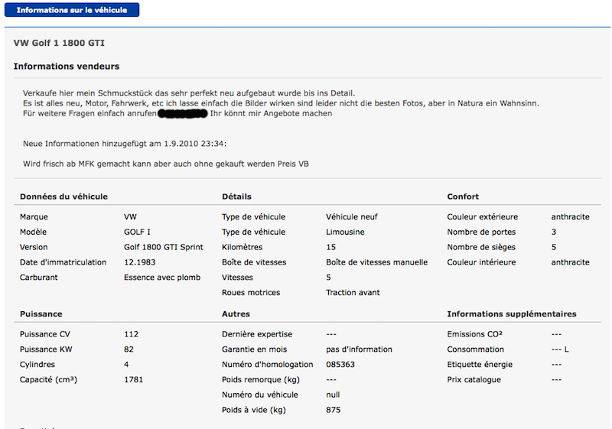Screen dimensions: 612x429
Task: Select the 'Couleur intérieure' anthracite value
Action: pos(570,262)
